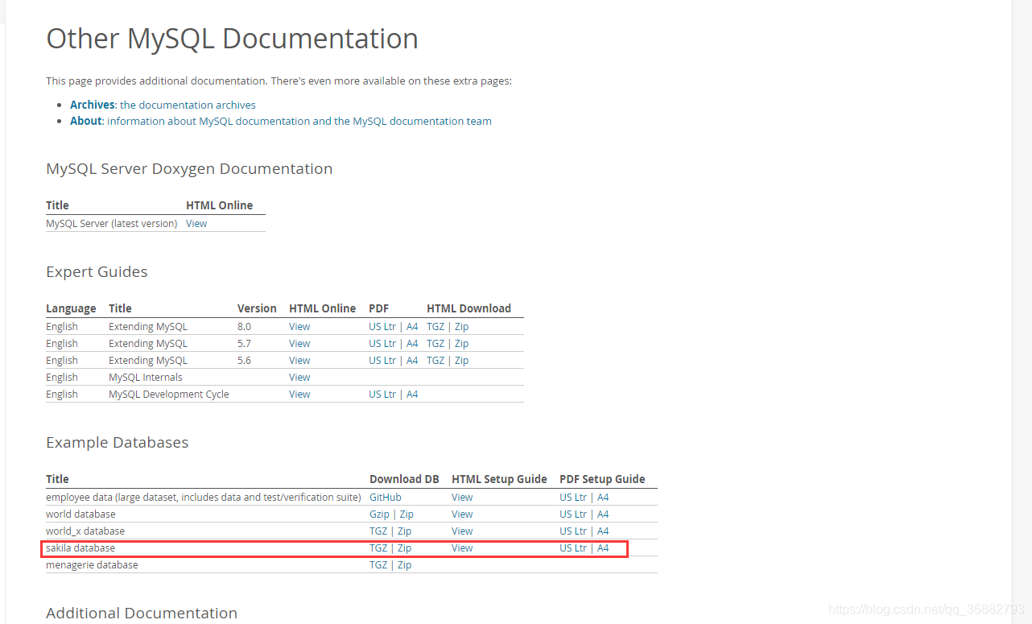Select the 'sakila database' title cell
This screenshot has width=1032, height=624.
80,548
